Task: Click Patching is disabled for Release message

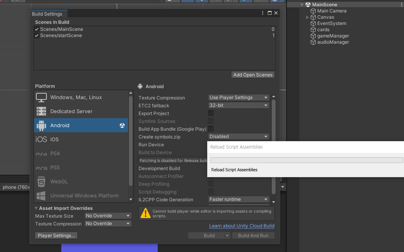Action: click(x=173, y=160)
